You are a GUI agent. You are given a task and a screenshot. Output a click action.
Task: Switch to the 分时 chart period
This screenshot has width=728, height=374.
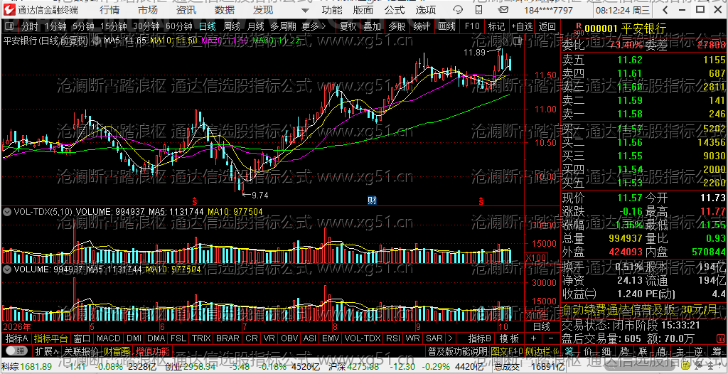pyautogui.click(x=30, y=26)
